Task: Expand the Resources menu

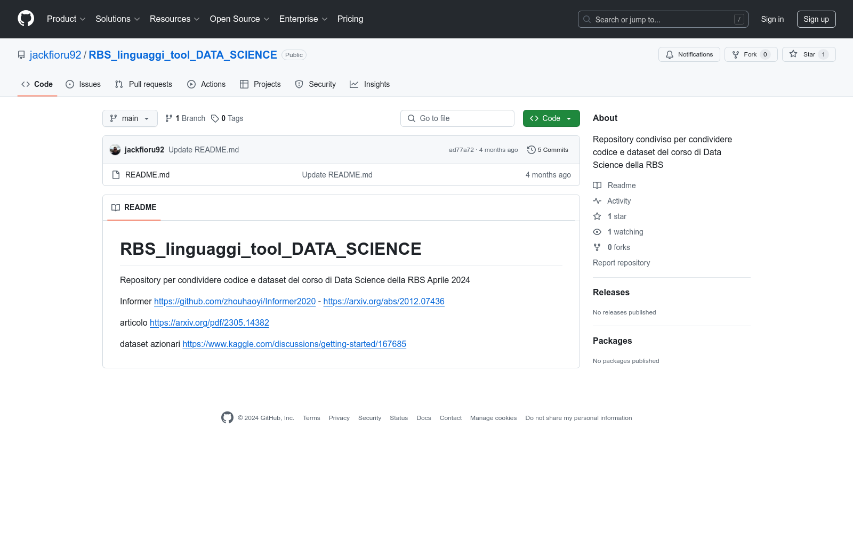Action: pos(175,19)
